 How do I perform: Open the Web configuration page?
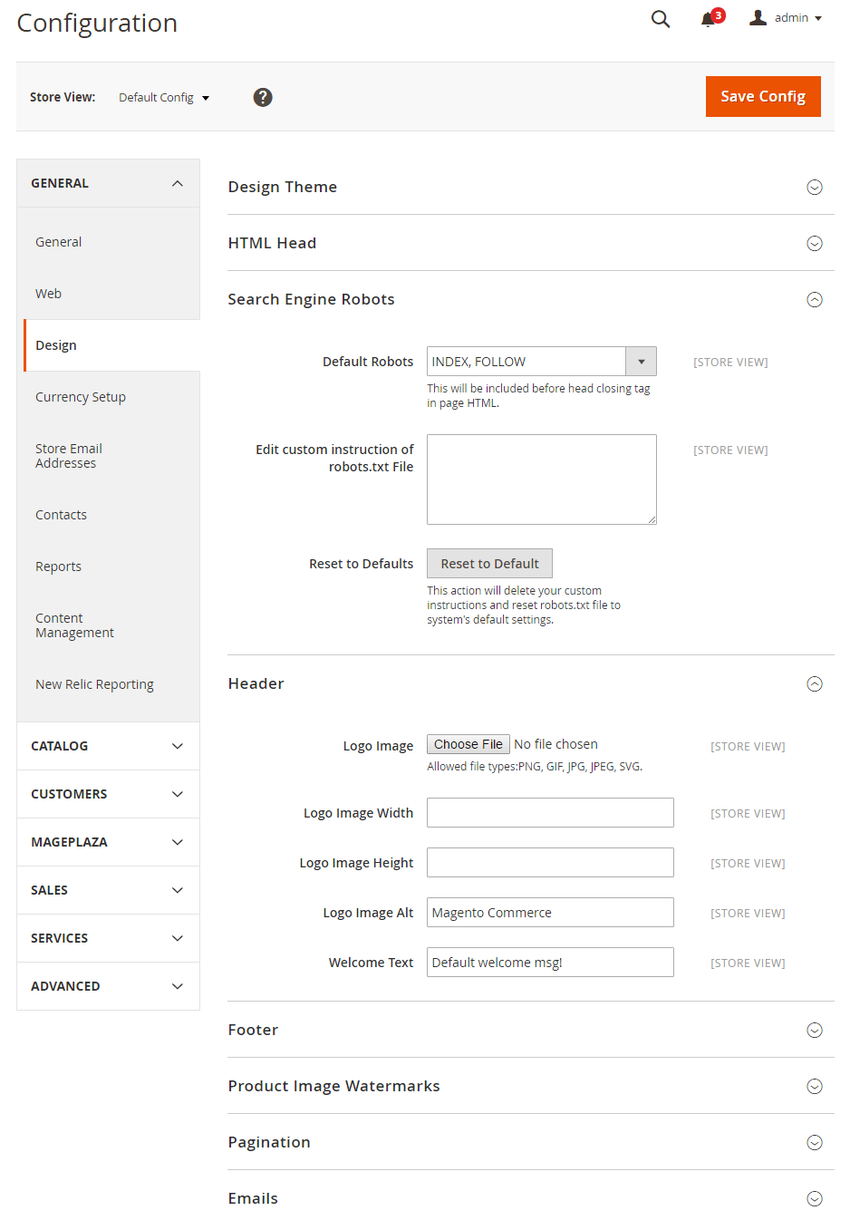(x=48, y=293)
